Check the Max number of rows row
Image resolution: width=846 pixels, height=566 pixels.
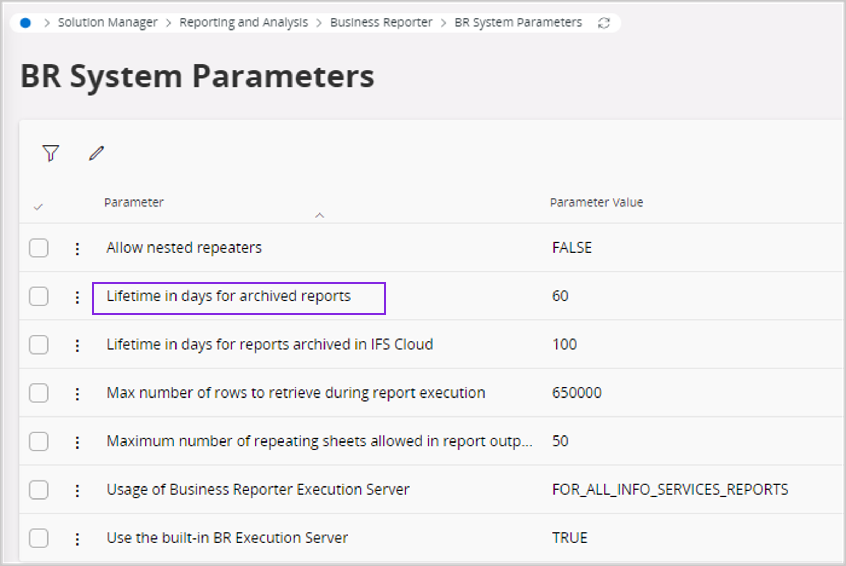[x=39, y=393]
